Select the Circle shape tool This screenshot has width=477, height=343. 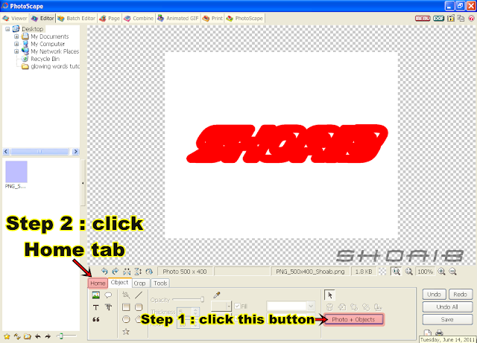point(126,319)
